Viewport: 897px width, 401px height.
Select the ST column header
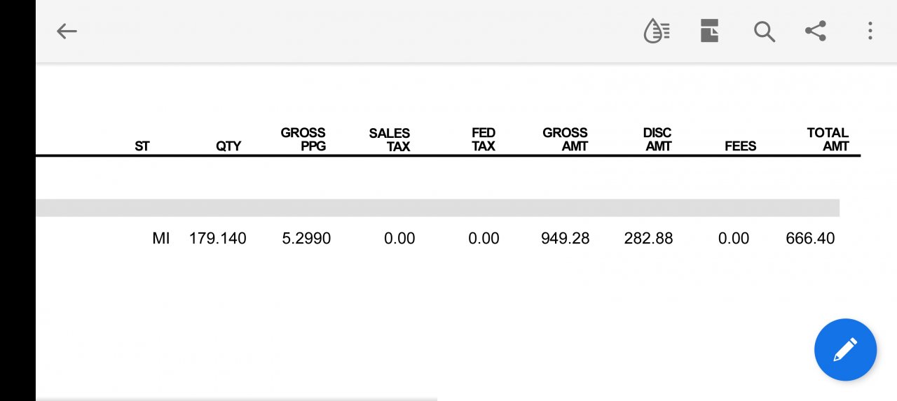142,146
